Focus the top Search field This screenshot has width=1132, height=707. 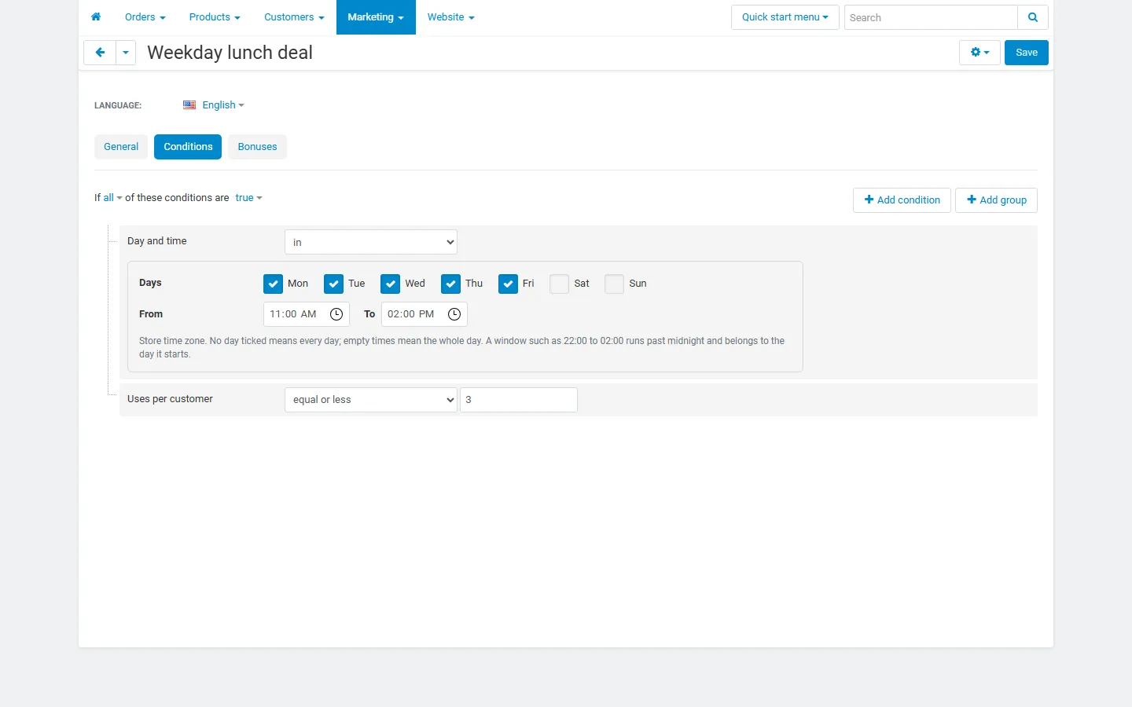(931, 17)
